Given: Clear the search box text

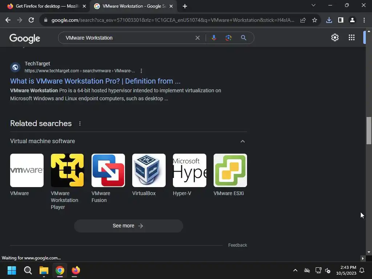Looking at the screenshot, I should click(197, 38).
